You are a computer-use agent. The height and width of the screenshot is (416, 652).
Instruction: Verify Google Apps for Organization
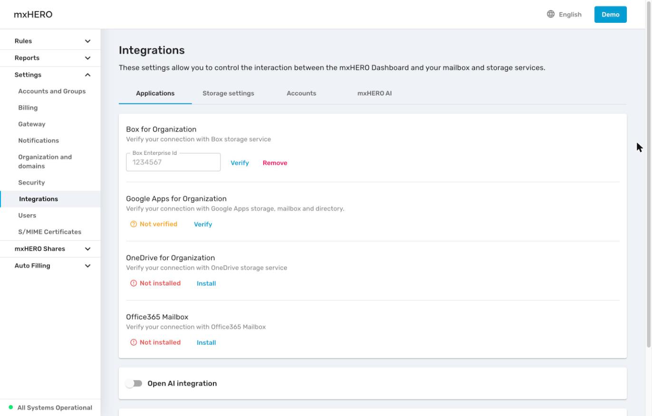pos(203,224)
